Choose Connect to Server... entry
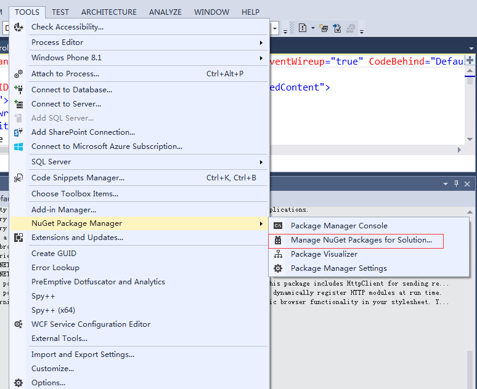 point(67,104)
